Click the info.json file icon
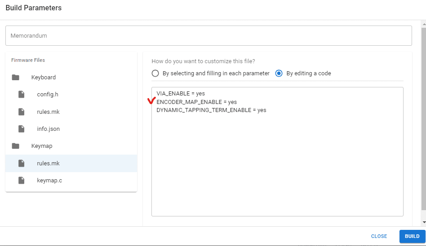 21,129
